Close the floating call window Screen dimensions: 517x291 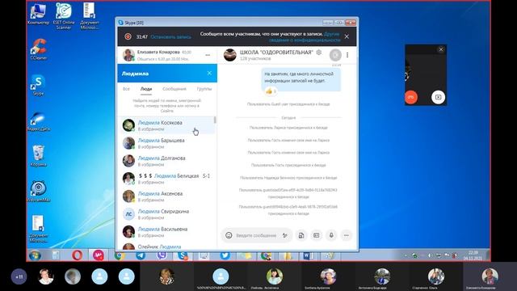tap(441, 49)
